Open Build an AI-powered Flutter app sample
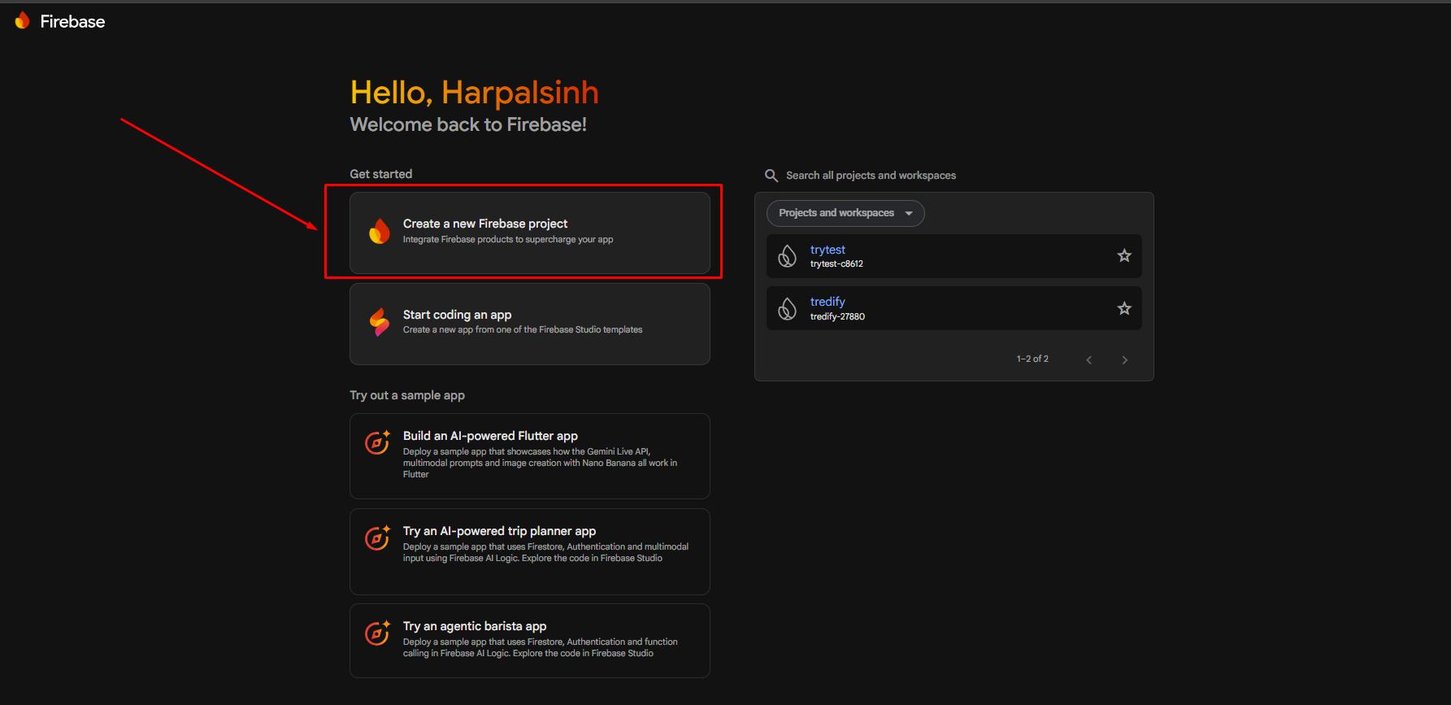The height and width of the screenshot is (705, 1451). click(530, 456)
